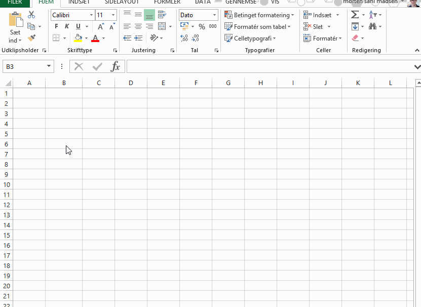
Task: Toggle italic formatting (K)
Action: (x=67, y=27)
